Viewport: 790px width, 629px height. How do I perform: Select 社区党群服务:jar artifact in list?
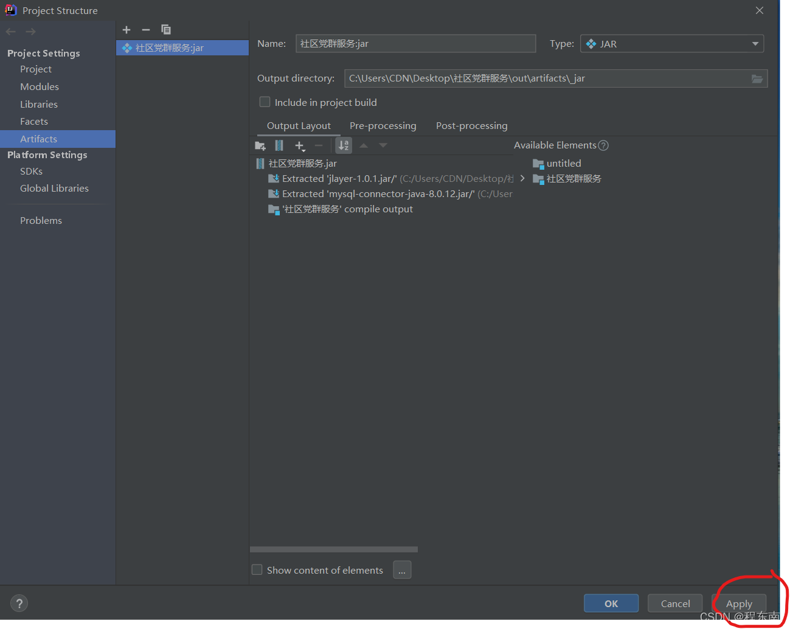[x=182, y=48]
